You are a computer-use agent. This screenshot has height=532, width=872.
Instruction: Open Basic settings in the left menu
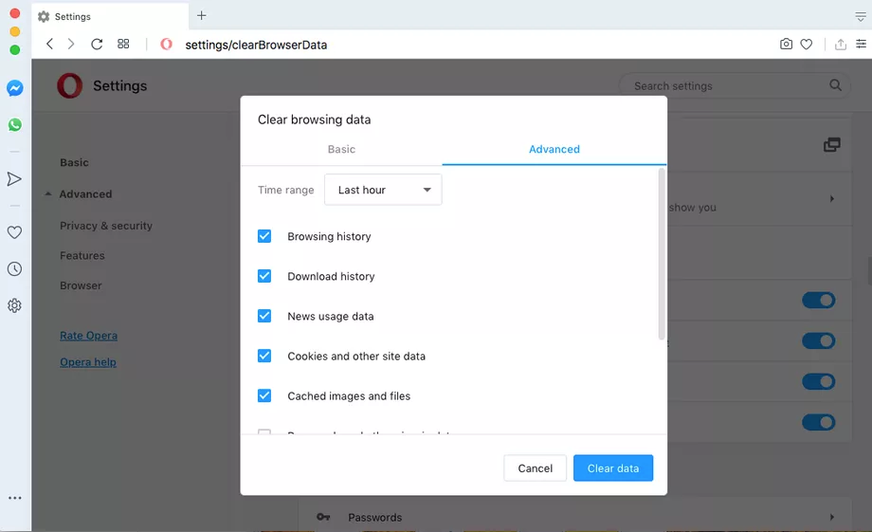(75, 162)
